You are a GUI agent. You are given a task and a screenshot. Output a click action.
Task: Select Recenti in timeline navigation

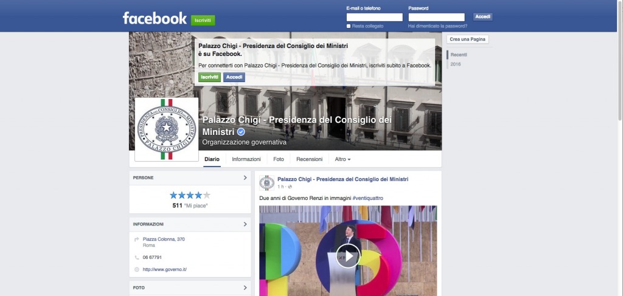[x=459, y=55]
